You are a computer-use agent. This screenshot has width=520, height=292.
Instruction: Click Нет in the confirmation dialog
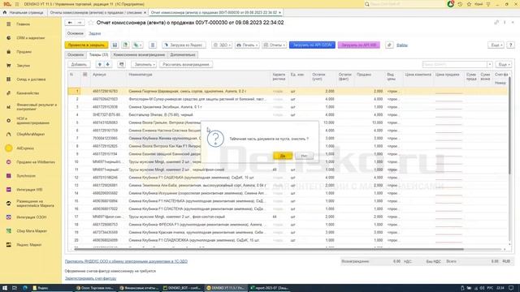point(304,156)
